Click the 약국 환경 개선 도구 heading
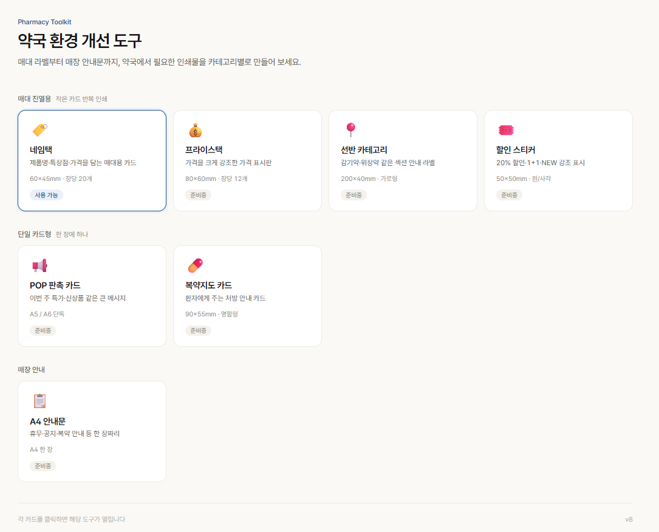The height and width of the screenshot is (532, 659). pyautogui.click(x=80, y=40)
